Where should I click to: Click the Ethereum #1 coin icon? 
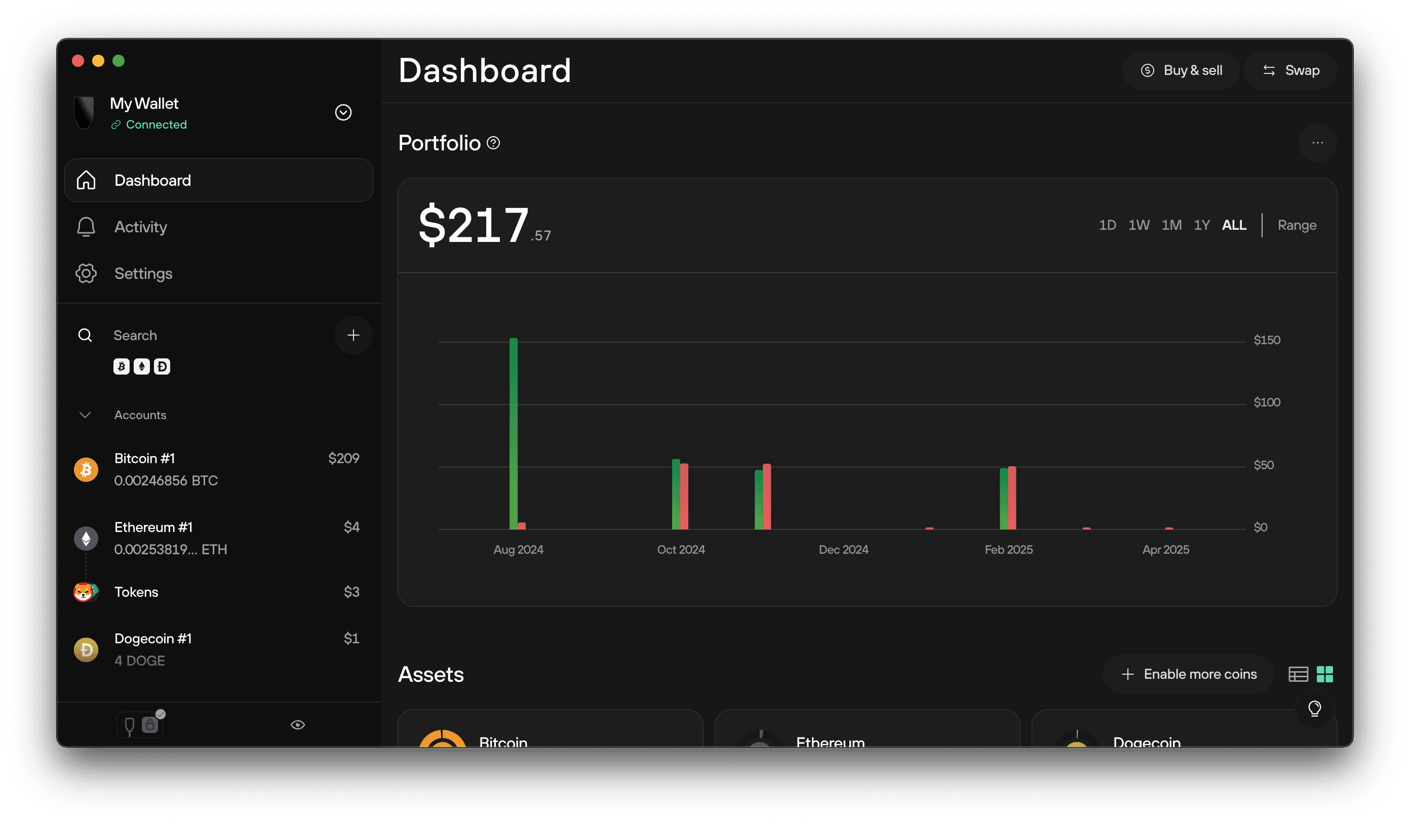click(86, 538)
